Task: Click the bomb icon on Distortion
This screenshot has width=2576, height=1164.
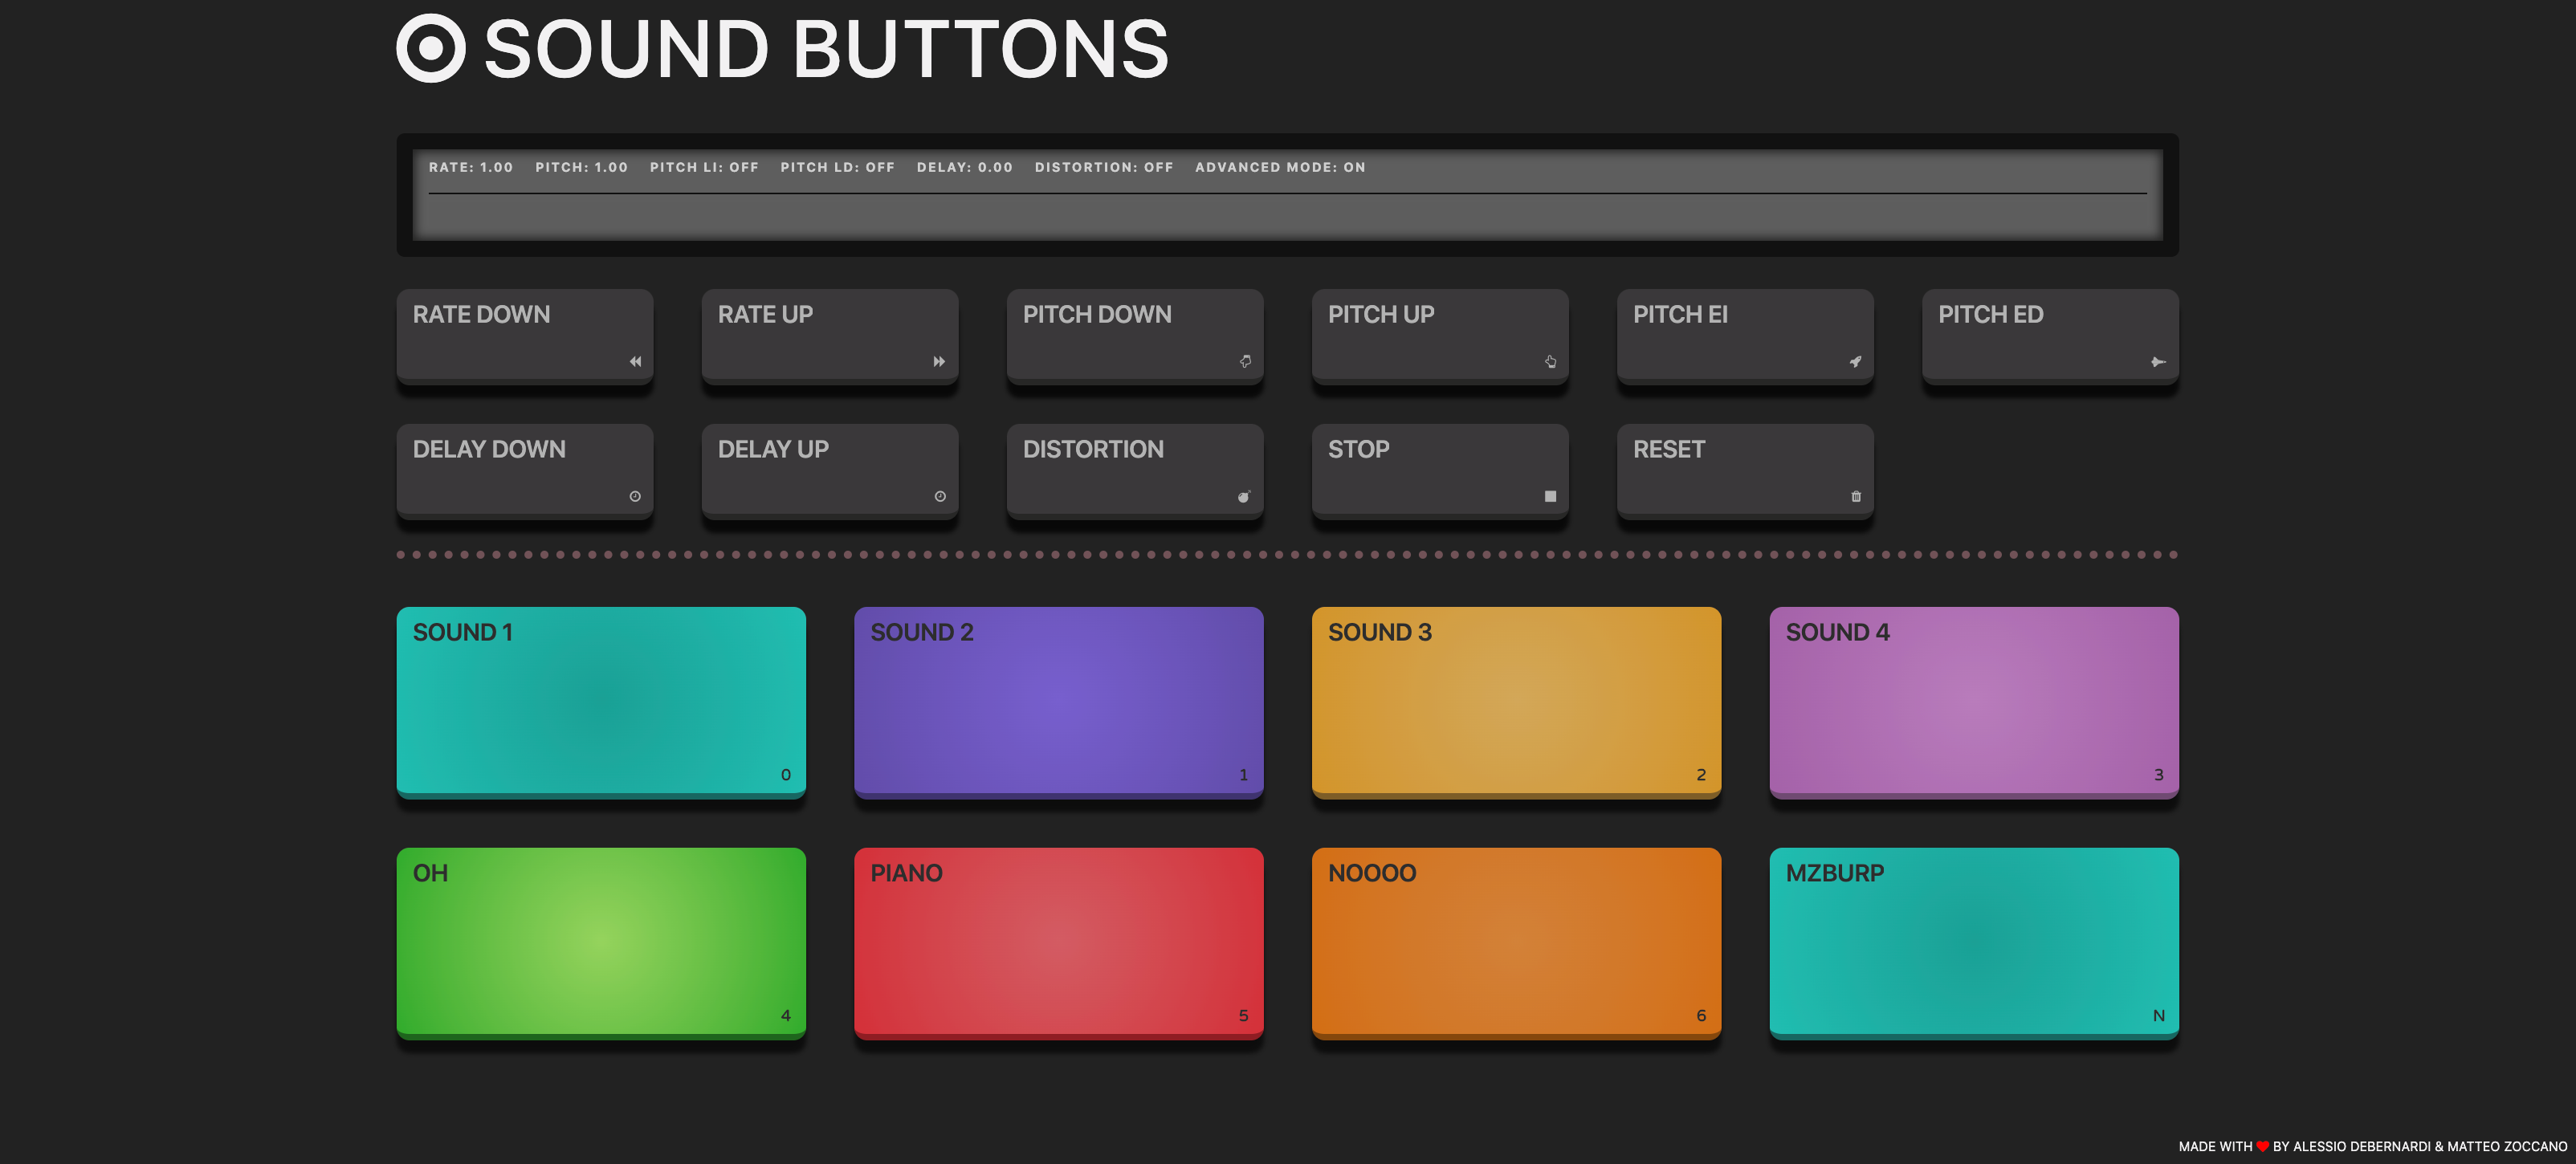Action: [1244, 497]
